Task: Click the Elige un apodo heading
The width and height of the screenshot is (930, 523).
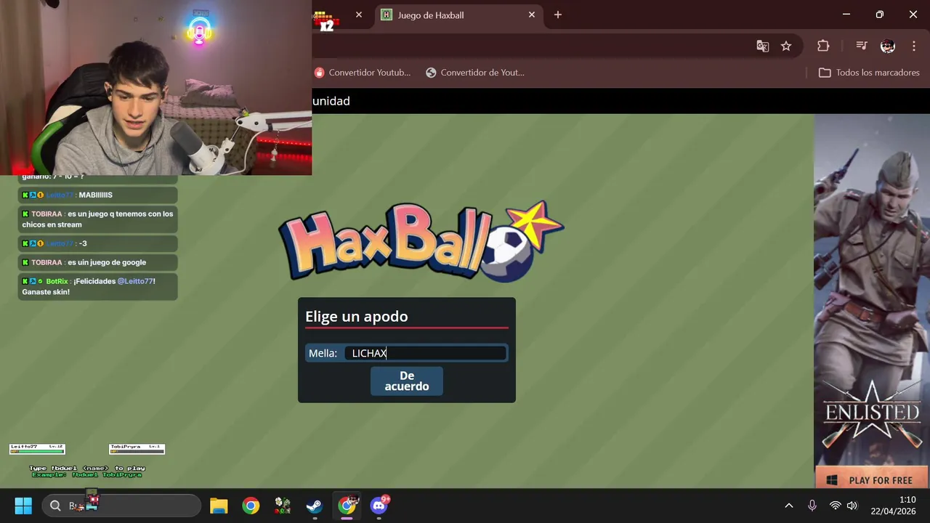Action: 357,317
